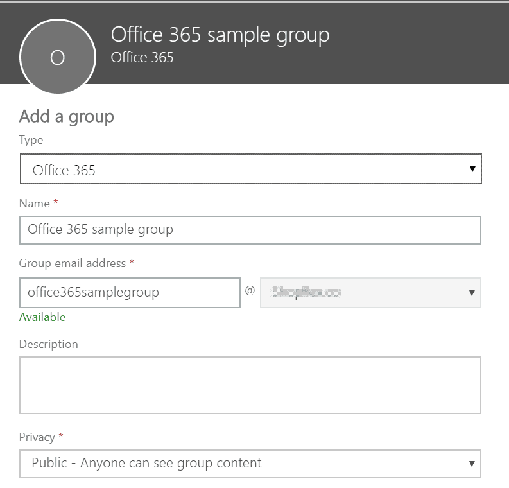
Task: Click the 'Type' field label
Action: point(31,140)
